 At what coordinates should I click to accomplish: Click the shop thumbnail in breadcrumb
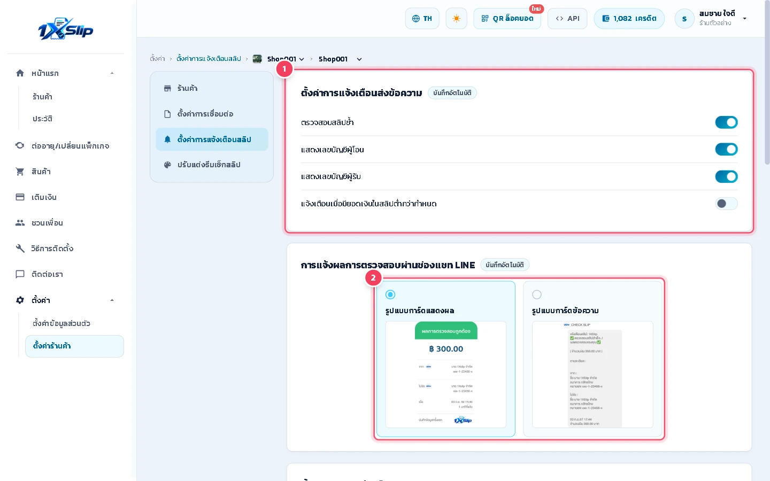(257, 59)
